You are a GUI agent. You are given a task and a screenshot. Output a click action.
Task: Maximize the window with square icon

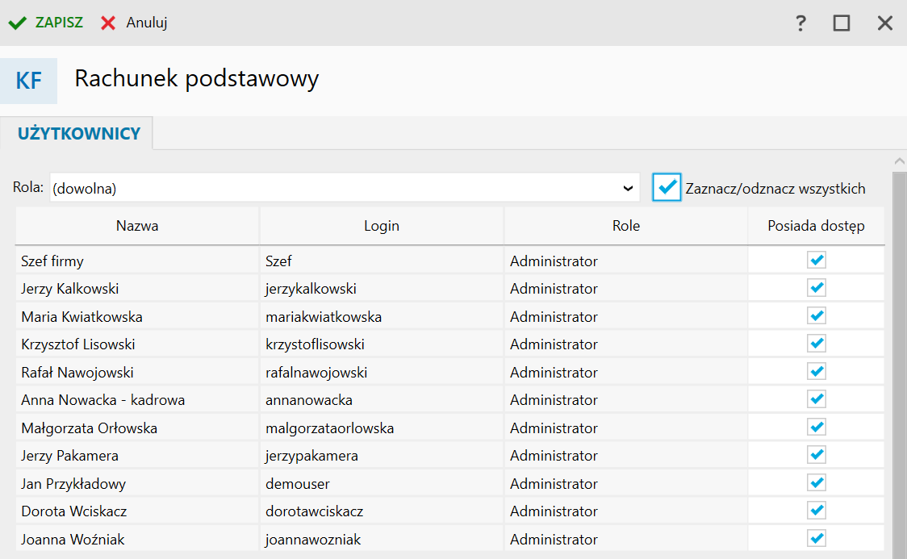click(x=842, y=23)
